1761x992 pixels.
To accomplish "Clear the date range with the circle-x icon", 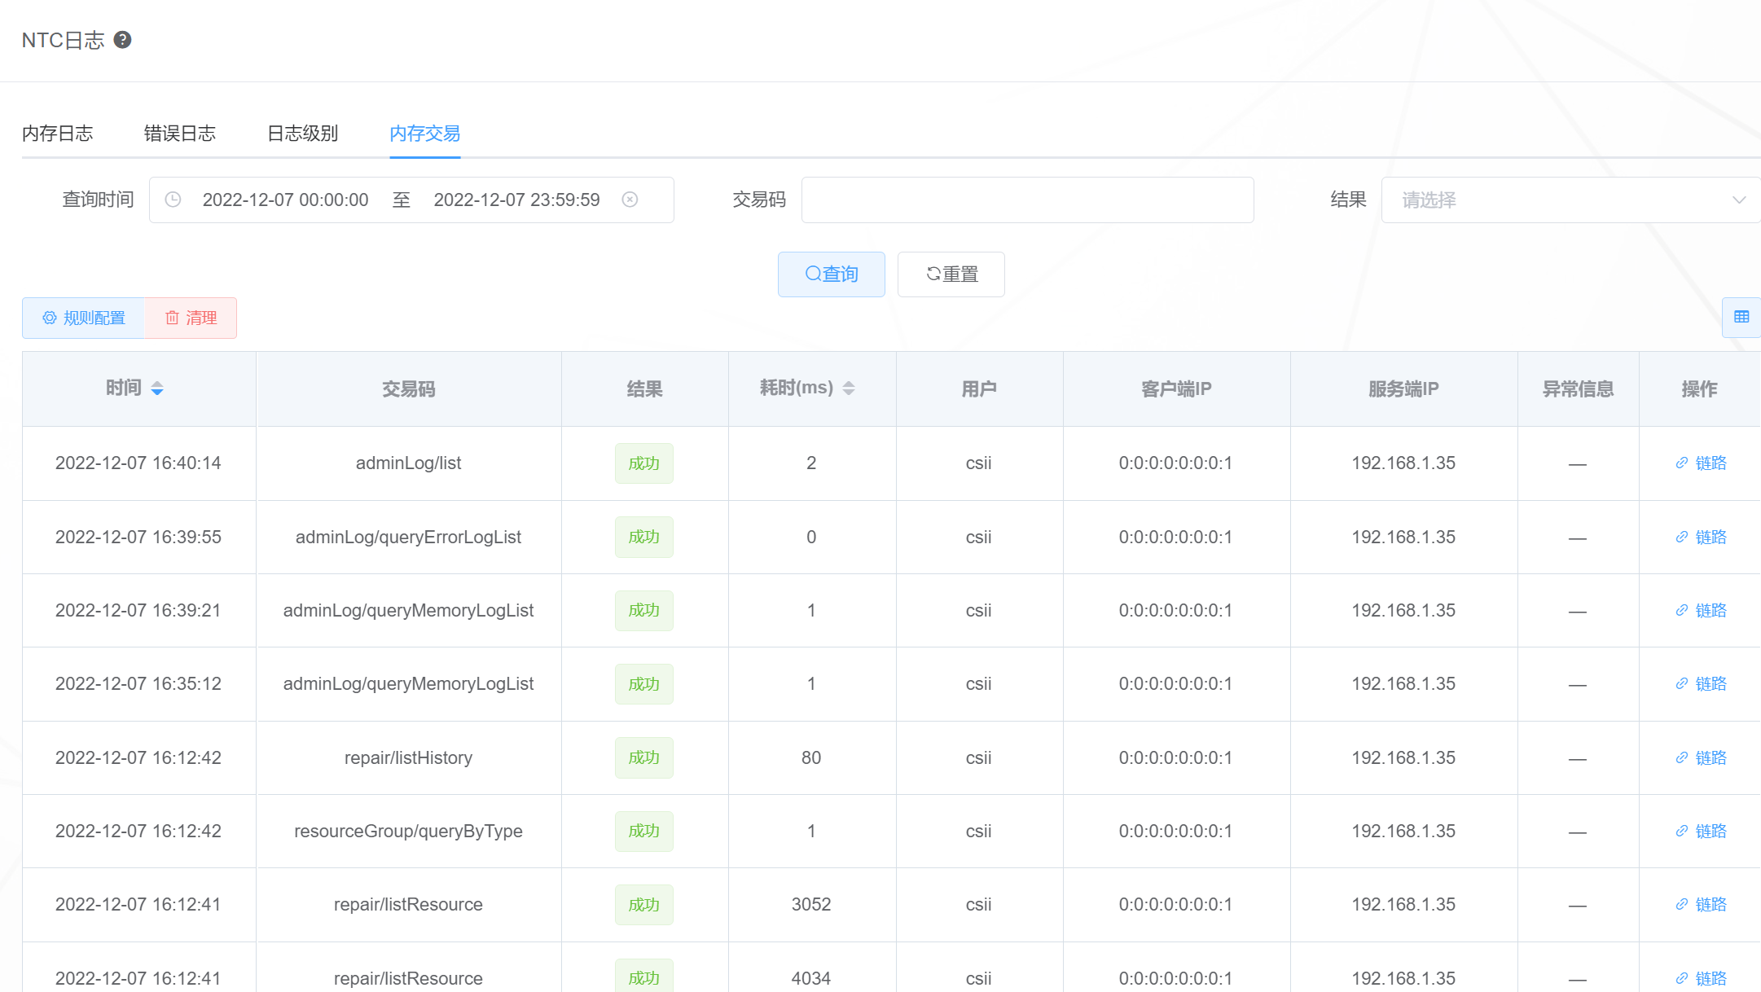I will point(630,200).
